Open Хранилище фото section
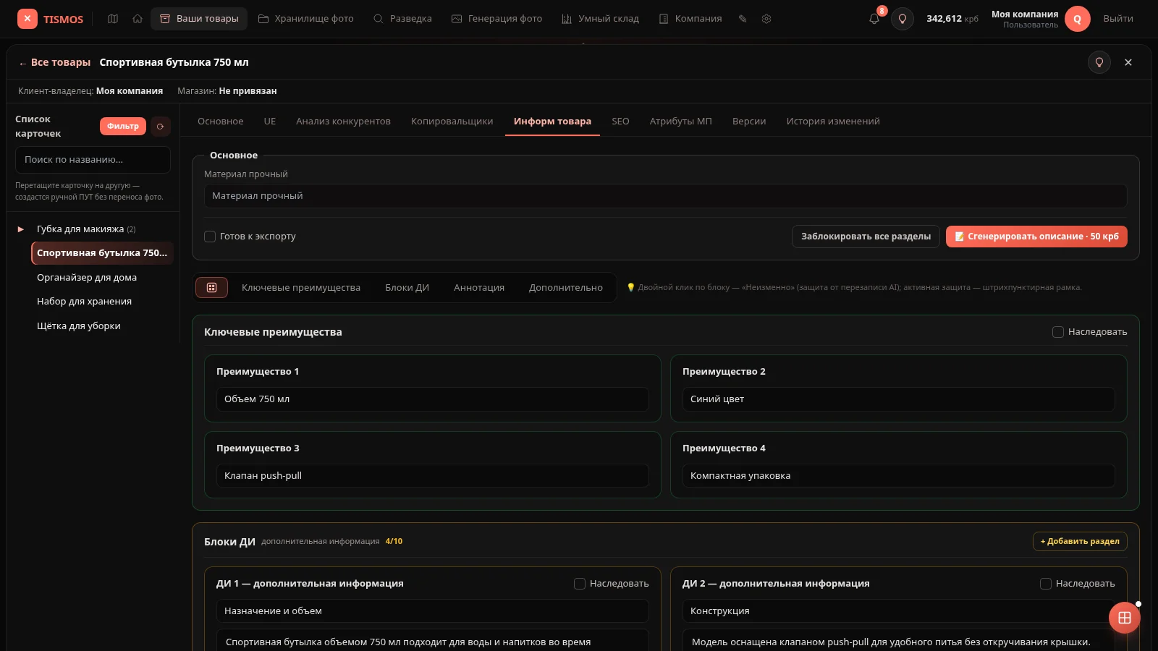Image resolution: width=1158 pixels, height=651 pixels. point(306,19)
